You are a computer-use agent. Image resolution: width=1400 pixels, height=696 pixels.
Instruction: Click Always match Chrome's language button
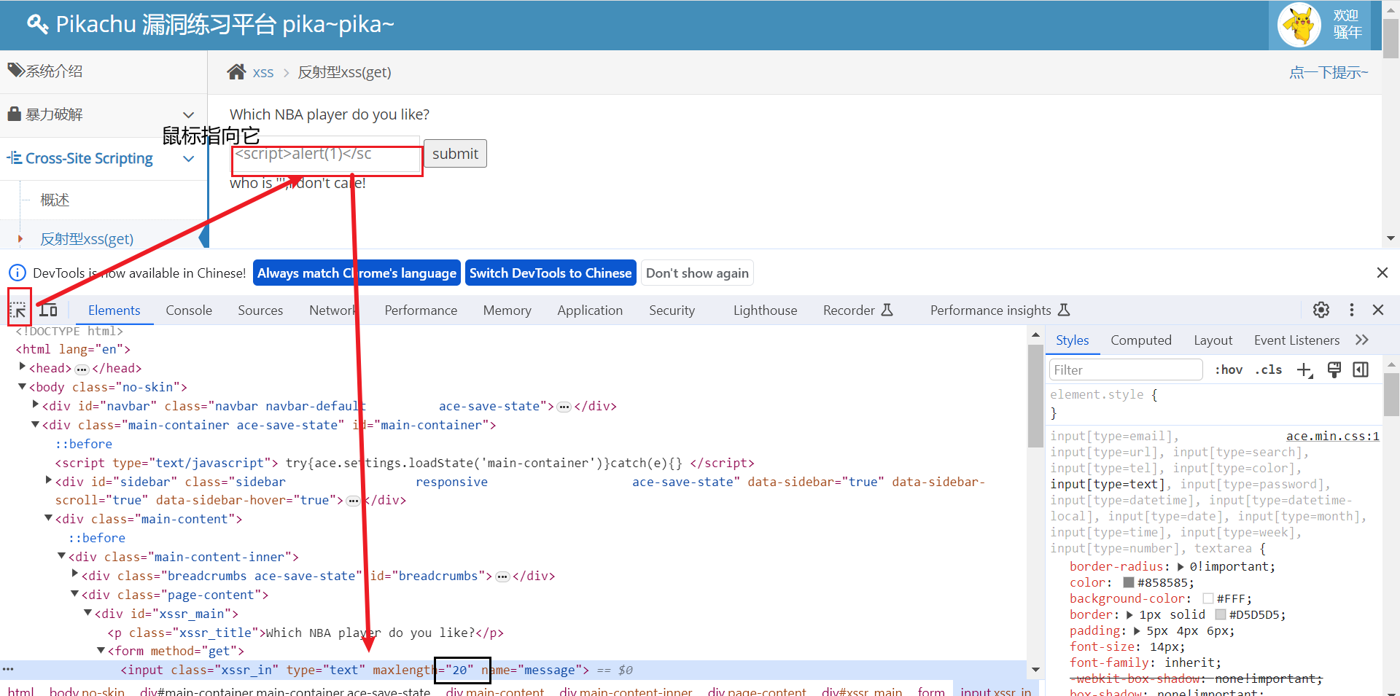point(357,273)
